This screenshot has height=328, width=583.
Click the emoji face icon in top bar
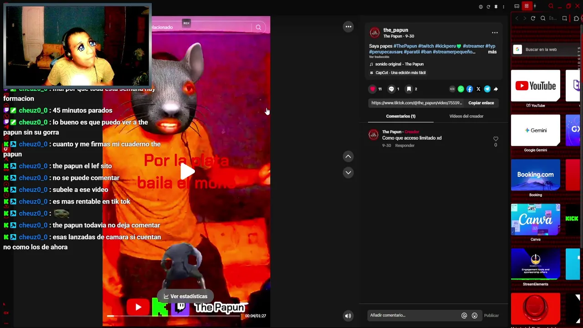pos(481,7)
